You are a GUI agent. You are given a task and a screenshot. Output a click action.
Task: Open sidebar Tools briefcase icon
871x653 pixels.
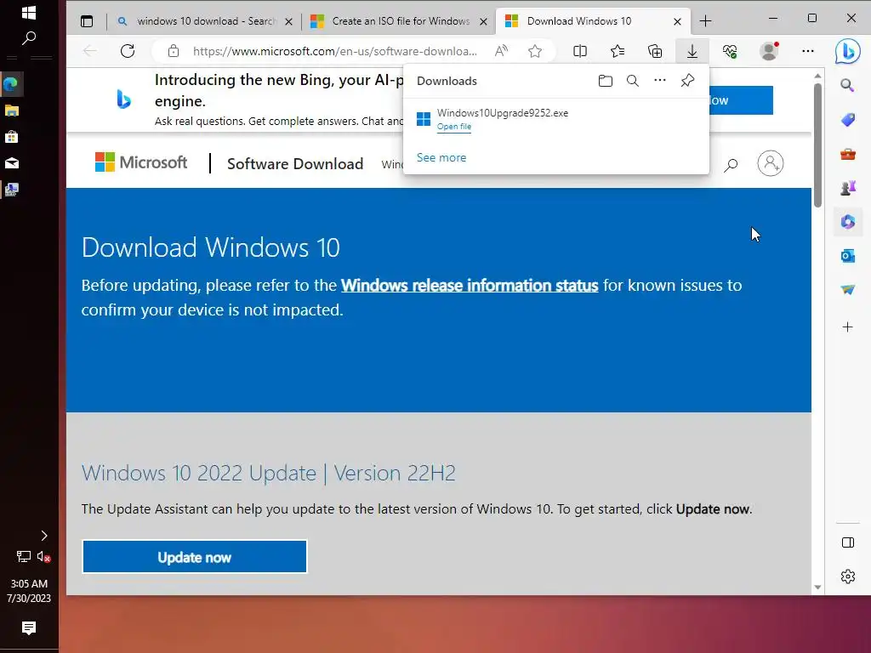[x=848, y=155]
